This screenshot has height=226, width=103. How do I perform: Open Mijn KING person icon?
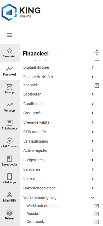pyautogui.click(x=9, y=195)
